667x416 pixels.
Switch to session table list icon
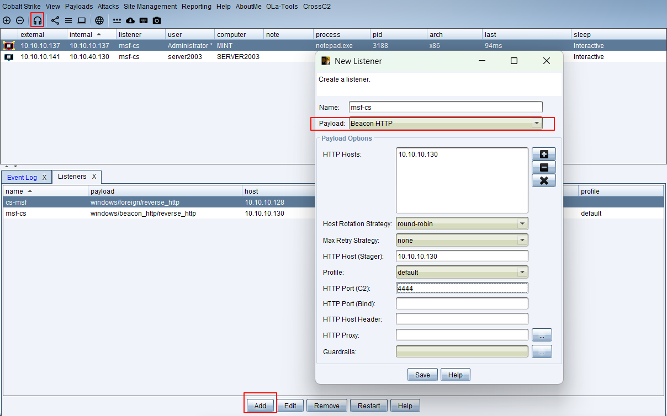click(68, 20)
